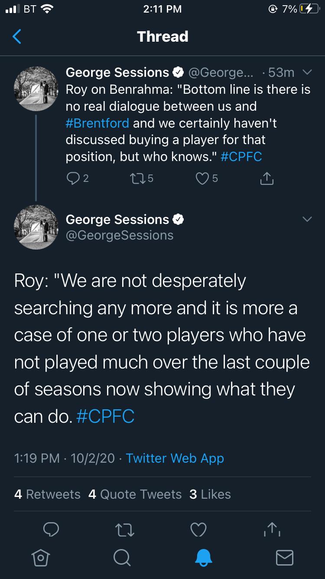The image size is (325, 579).
Task: Tap the back arrow in header
Action: click(17, 37)
